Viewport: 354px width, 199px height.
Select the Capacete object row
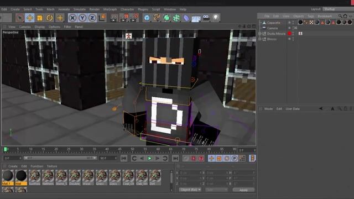273,23
